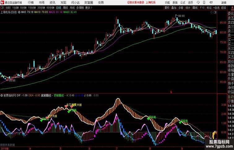Click the diamond icon at chart top right
The image size is (234, 150).
[211, 12]
